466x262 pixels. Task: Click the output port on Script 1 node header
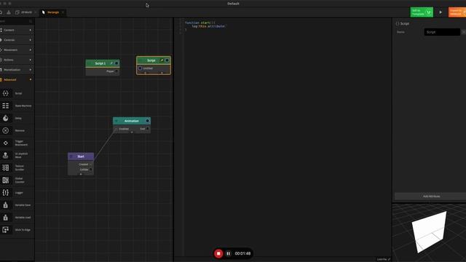[x=116, y=63]
